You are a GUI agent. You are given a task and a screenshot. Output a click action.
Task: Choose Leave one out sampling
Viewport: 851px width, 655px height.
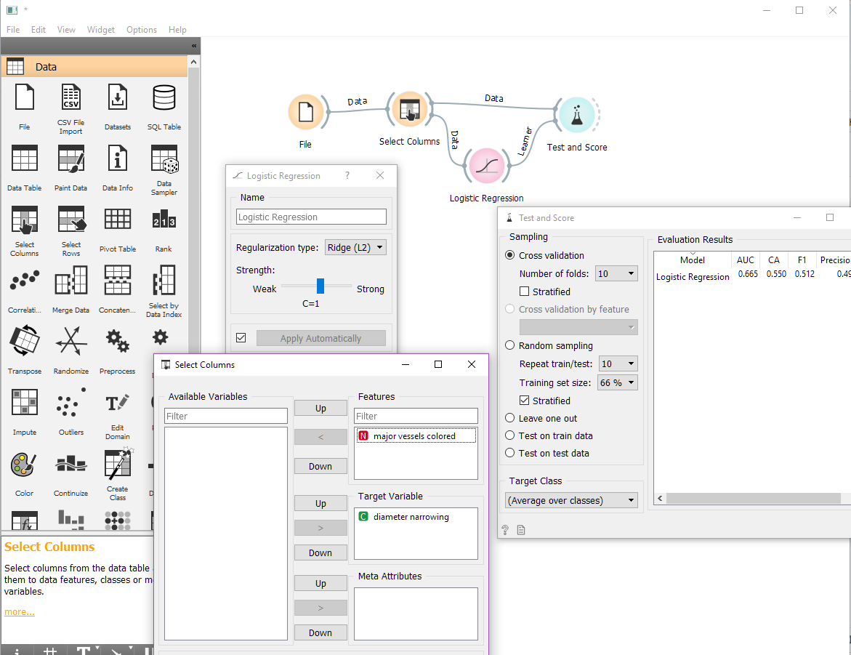click(510, 418)
